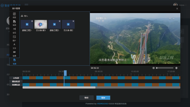Click the 00:00:00 ruler timecode
This screenshot has width=190, height=107.
point(26,71)
